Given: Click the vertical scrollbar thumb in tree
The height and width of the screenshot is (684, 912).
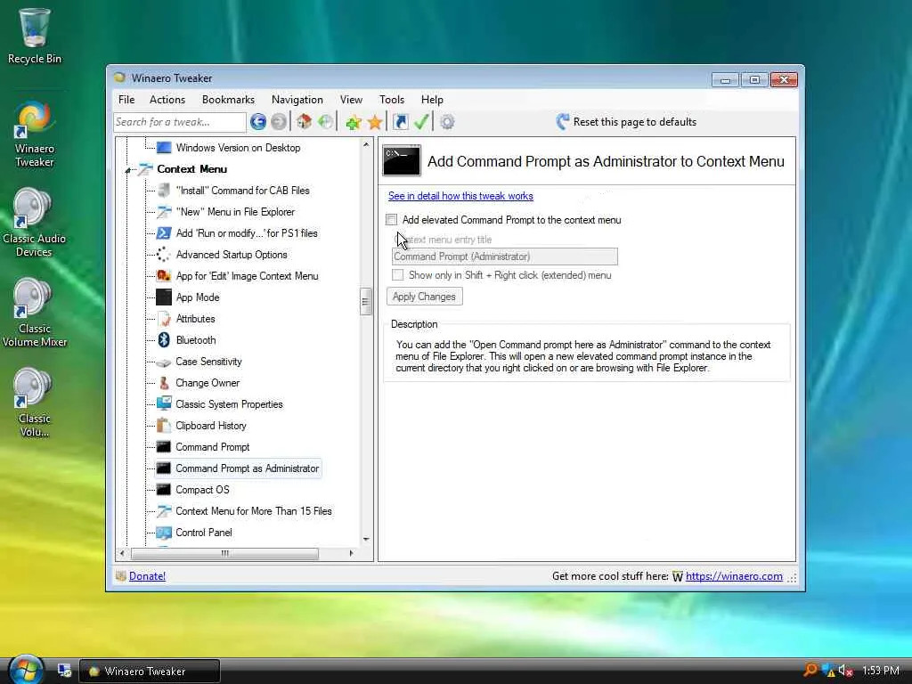Looking at the screenshot, I should [366, 301].
